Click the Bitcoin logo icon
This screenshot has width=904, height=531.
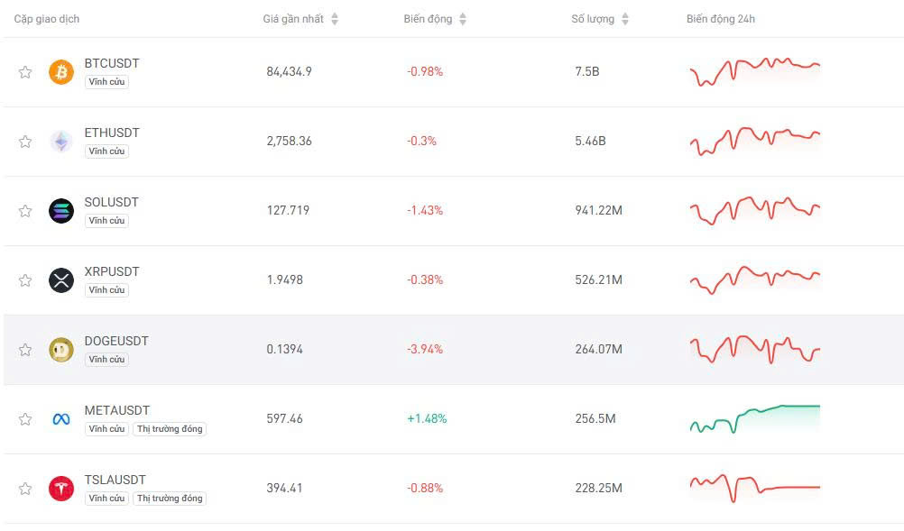[x=60, y=72]
